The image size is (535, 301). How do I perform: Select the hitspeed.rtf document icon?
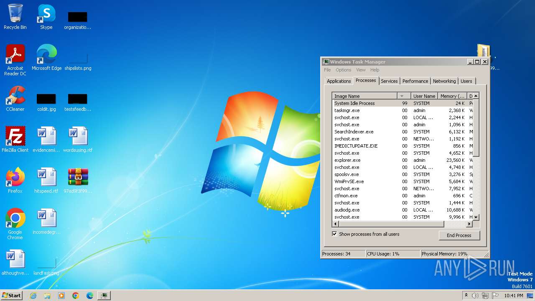point(46,181)
